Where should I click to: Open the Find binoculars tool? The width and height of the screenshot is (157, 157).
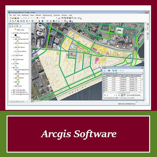coord(54,21)
